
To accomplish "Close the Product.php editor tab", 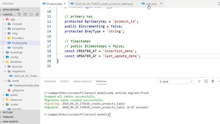I will pyautogui.click(x=65, y=3).
